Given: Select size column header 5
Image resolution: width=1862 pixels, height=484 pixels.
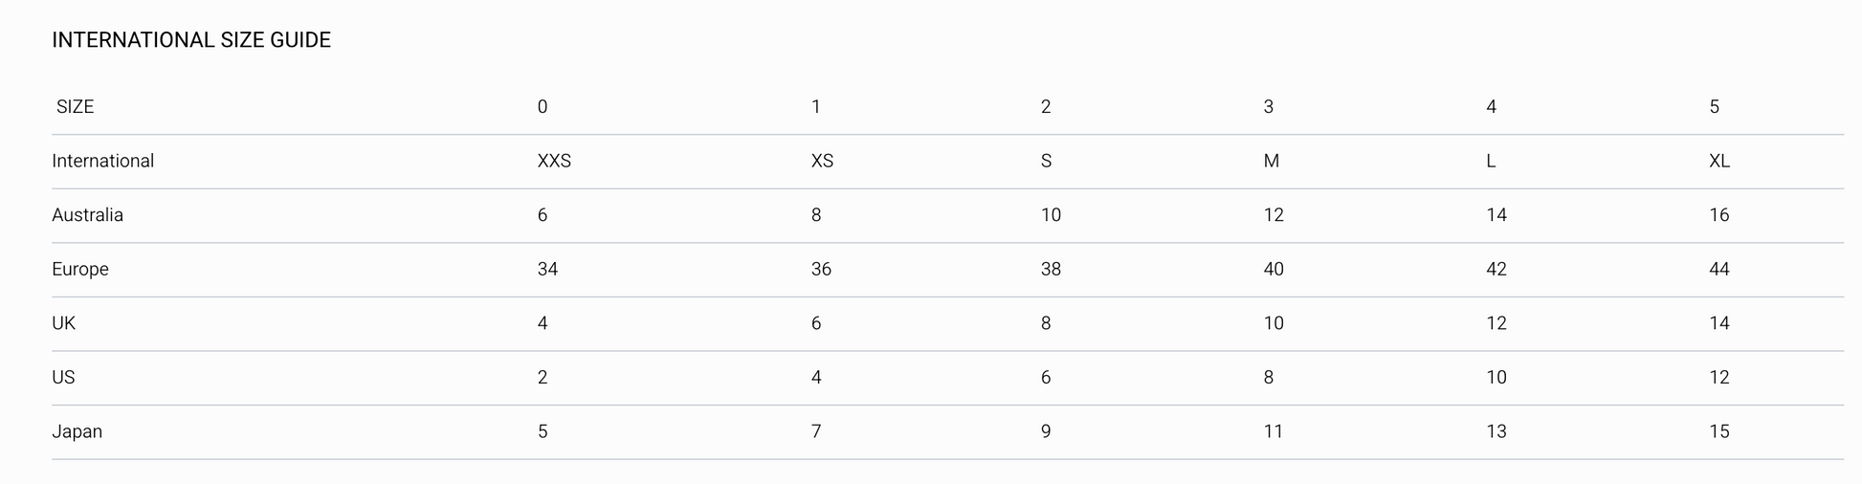Looking at the screenshot, I should click(x=1715, y=107).
